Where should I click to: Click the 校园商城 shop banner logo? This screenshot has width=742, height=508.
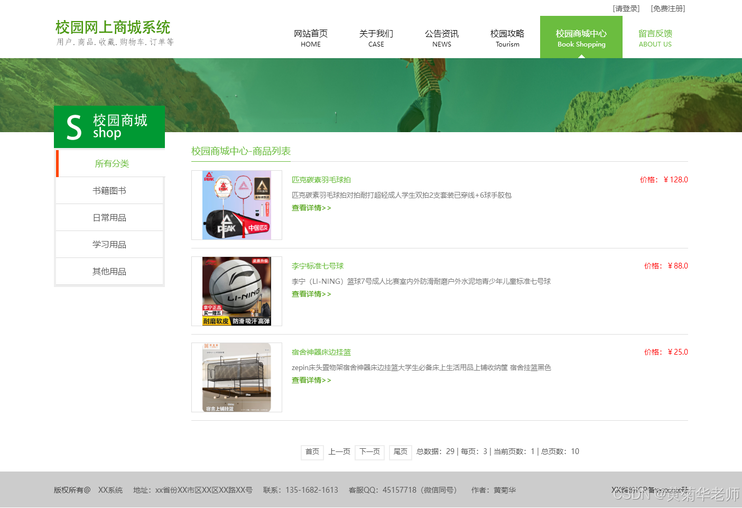pos(109,127)
